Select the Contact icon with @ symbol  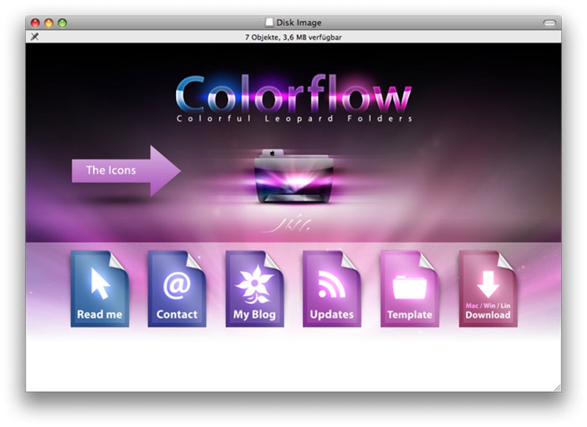[x=177, y=289]
